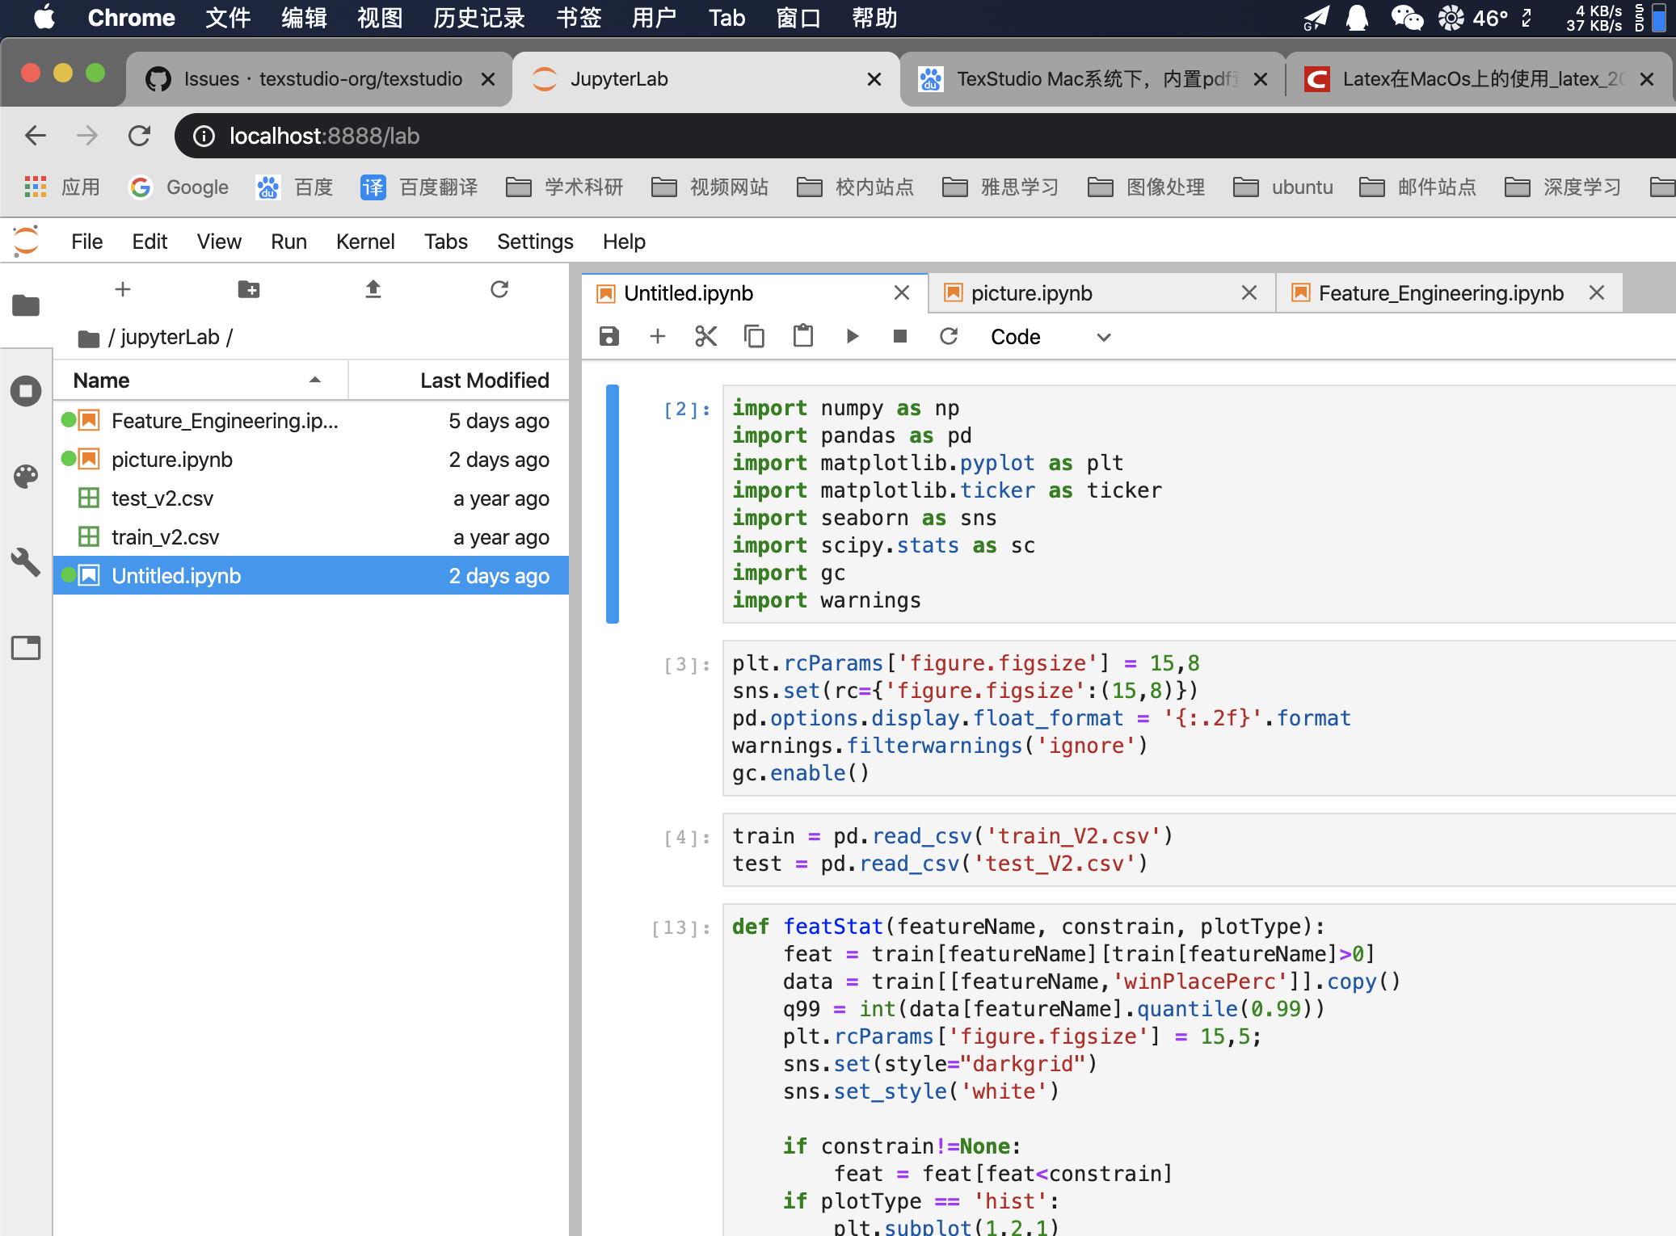This screenshot has width=1676, height=1236.
Task: Switch to the picture.ipynb tab
Action: click(1031, 293)
